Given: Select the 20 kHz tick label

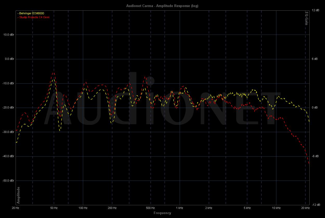Looking at the screenshot, I should pyautogui.click(x=305, y=208).
